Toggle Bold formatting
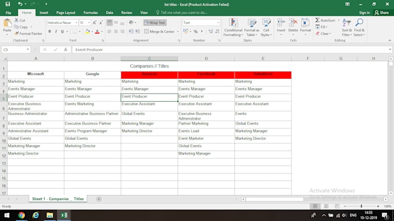 pyautogui.click(x=49, y=31)
